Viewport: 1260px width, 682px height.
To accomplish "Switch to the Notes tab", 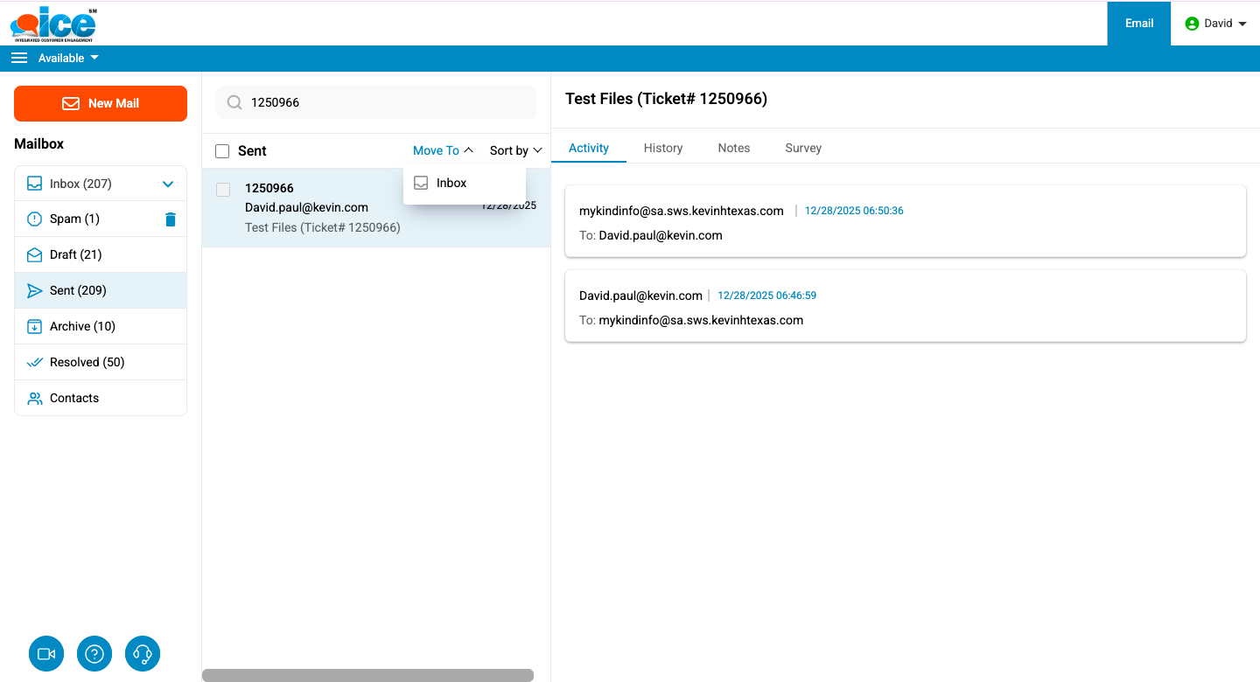I will tap(733, 148).
